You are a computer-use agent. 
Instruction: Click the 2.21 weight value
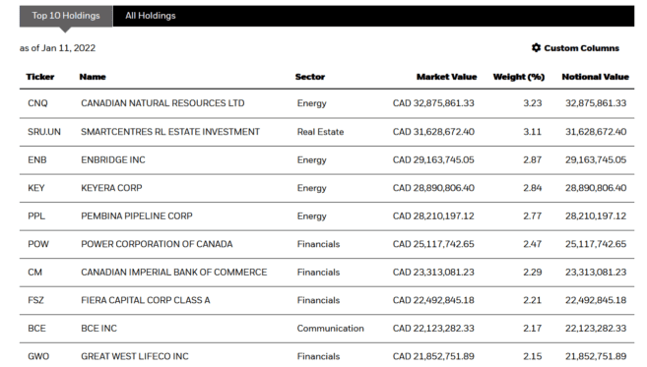pyautogui.click(x=533, y=300)
